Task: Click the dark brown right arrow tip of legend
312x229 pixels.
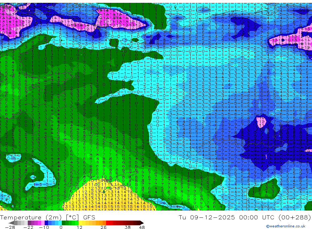Action: (x=142, y=223)
